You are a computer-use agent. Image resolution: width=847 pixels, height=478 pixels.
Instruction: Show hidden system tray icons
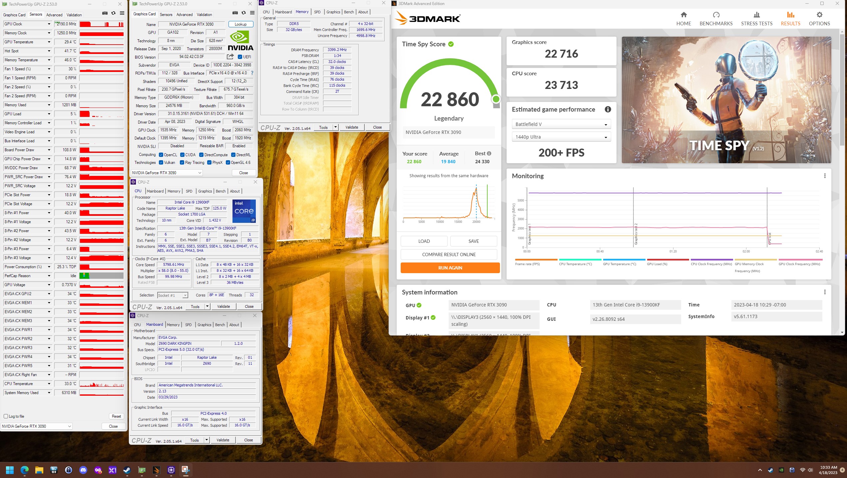[760, 470]
